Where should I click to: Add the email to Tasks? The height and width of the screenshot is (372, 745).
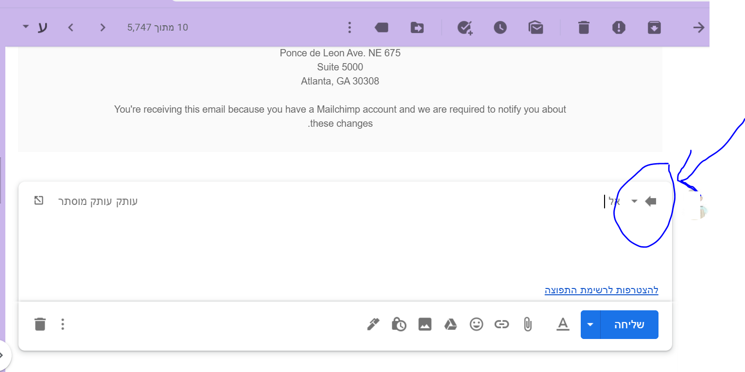465,28
